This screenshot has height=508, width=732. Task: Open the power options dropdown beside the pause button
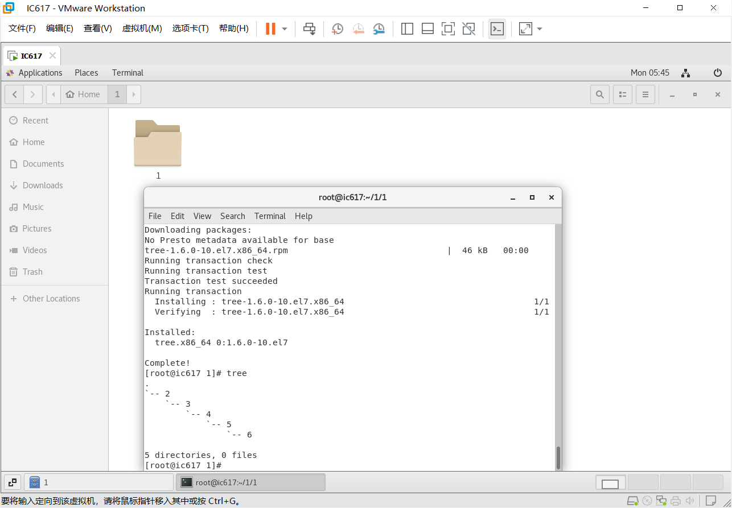[x=285, y=28]
